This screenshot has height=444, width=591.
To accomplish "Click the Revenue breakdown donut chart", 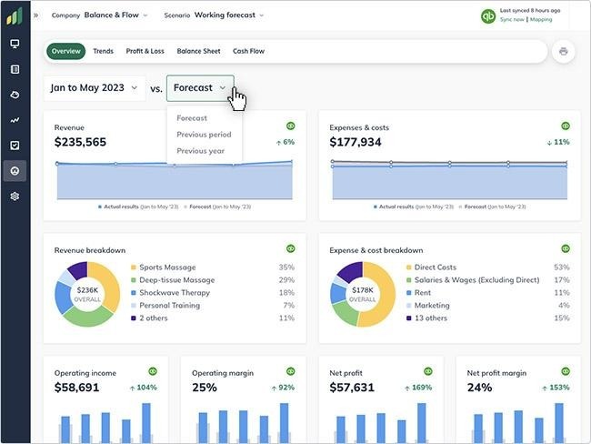I will pyautogui.click(x=87, y=294).
